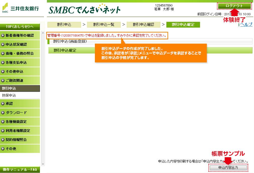Click the ログアウト button
The height and width of the screenshot is (173, 254).
pos(234,6)
